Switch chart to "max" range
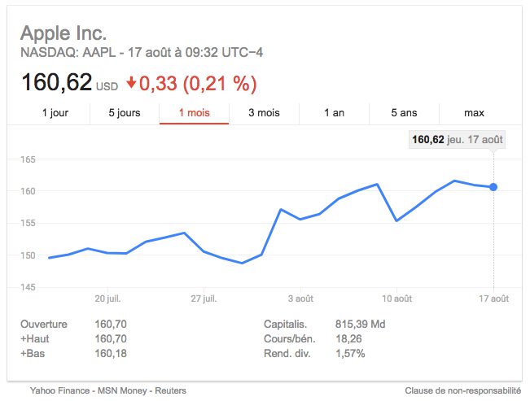 [x=474, y=113]
